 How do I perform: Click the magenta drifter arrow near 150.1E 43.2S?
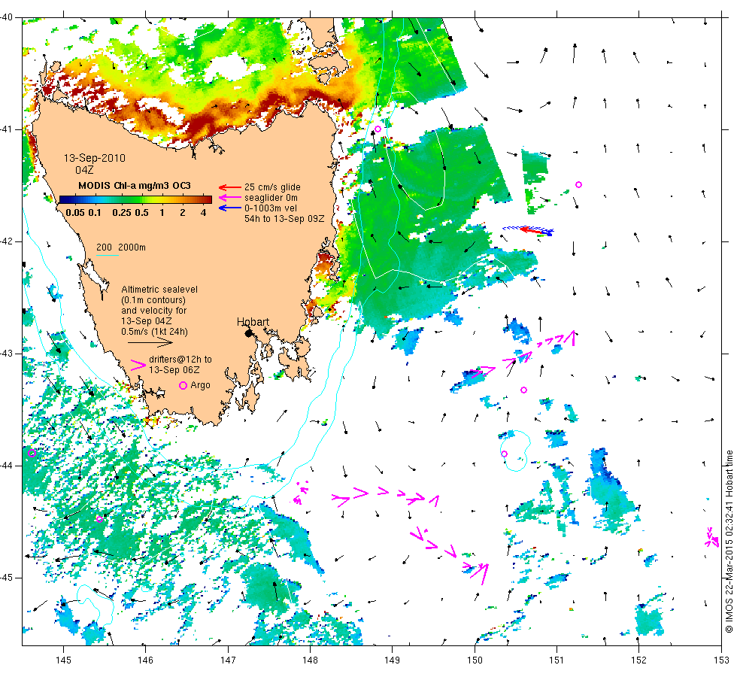483,372
